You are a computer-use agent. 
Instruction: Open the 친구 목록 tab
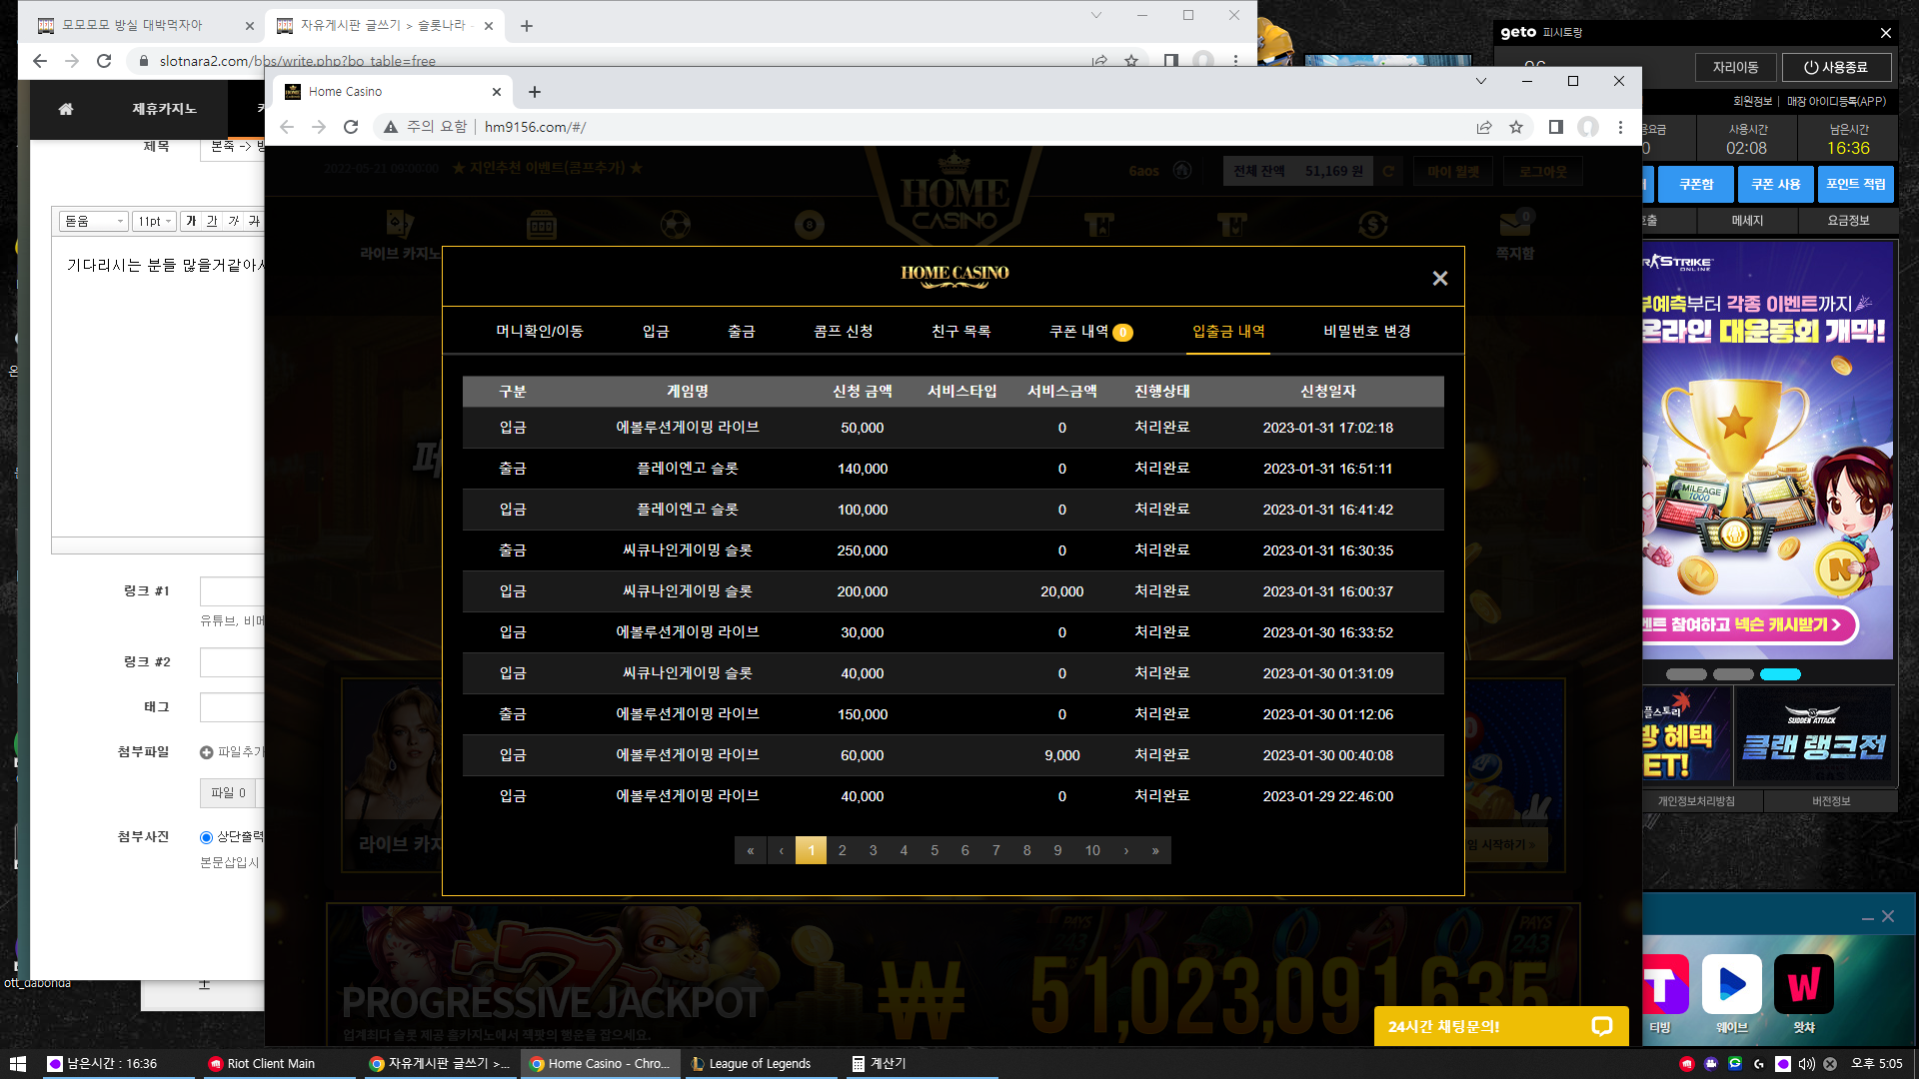960,331
